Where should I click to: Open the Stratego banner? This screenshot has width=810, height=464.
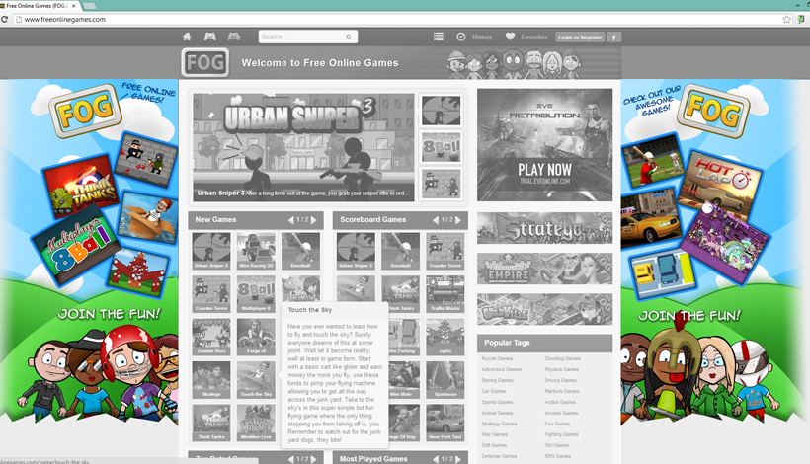[544, 228]
